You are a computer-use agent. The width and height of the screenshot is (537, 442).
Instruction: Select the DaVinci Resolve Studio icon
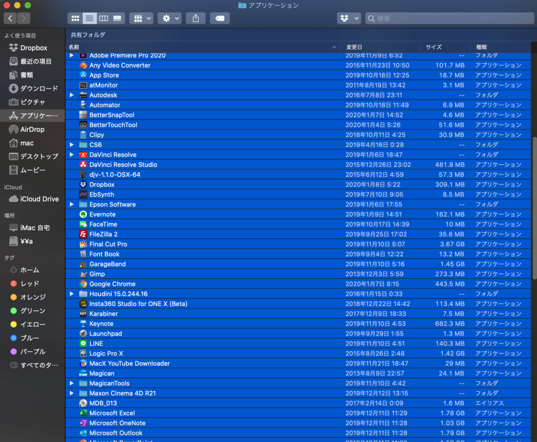83,164
